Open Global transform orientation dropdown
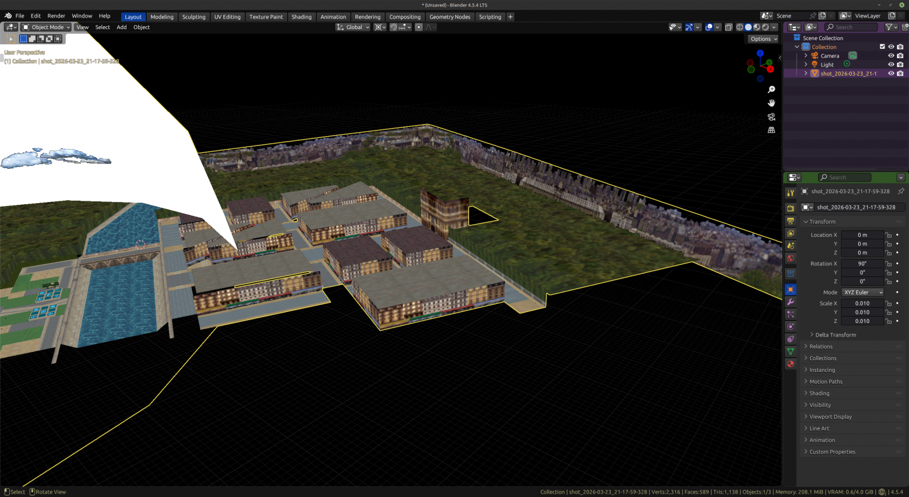This screenshot has height=497, width=909. click(x=353, y=27)
